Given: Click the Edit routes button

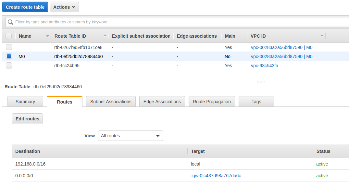Looking at the screenshot, I should click(27, 119).
